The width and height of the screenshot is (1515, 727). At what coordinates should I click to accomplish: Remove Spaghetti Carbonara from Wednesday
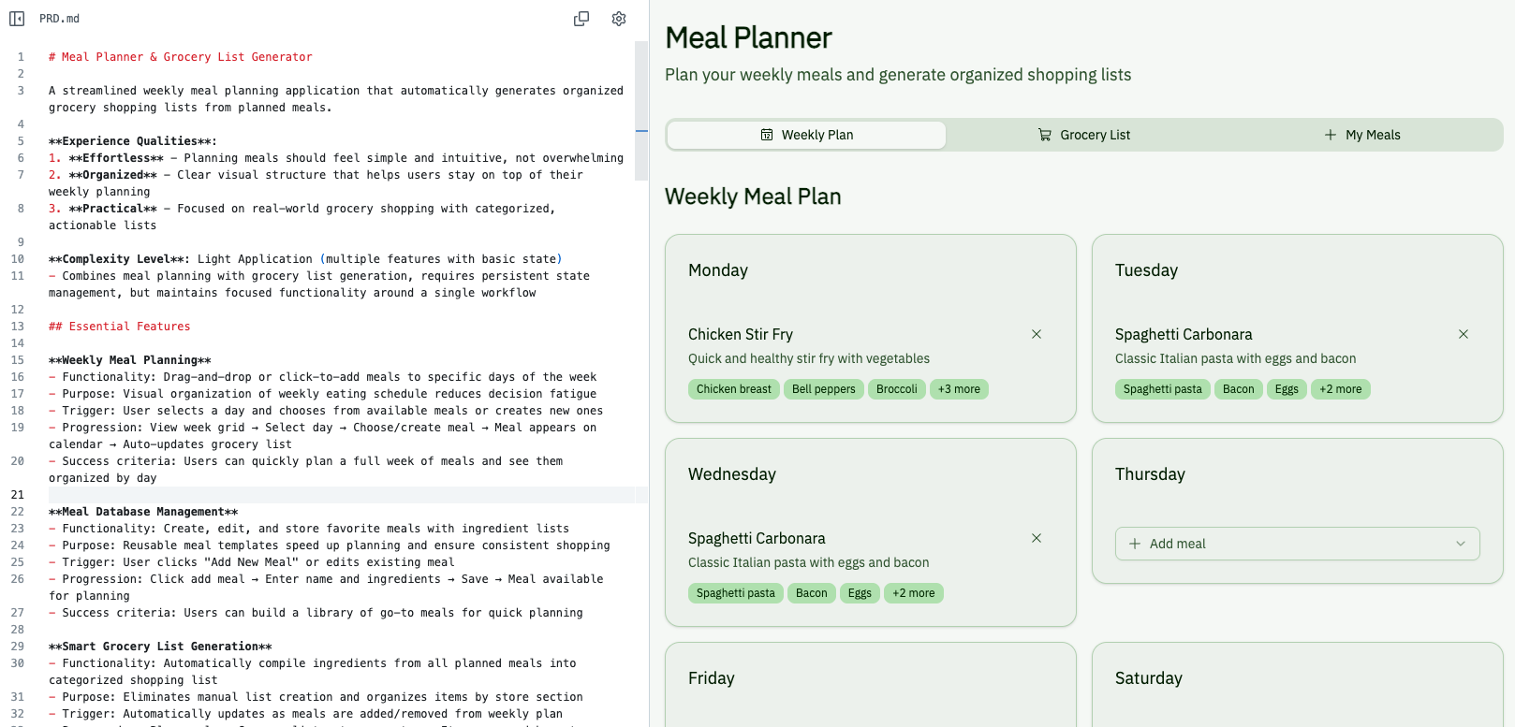click(1037, 538)
